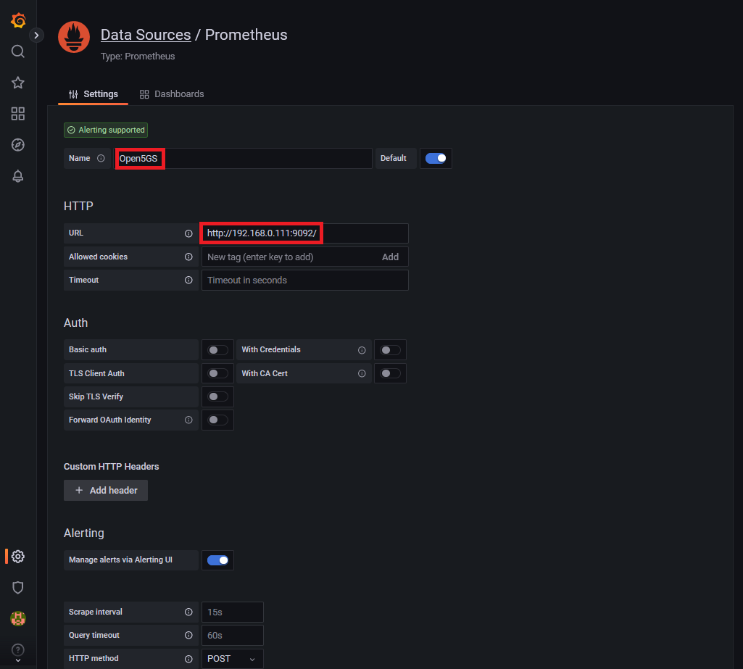Click the URL input field
743x669 pixels.
[304, 233]
